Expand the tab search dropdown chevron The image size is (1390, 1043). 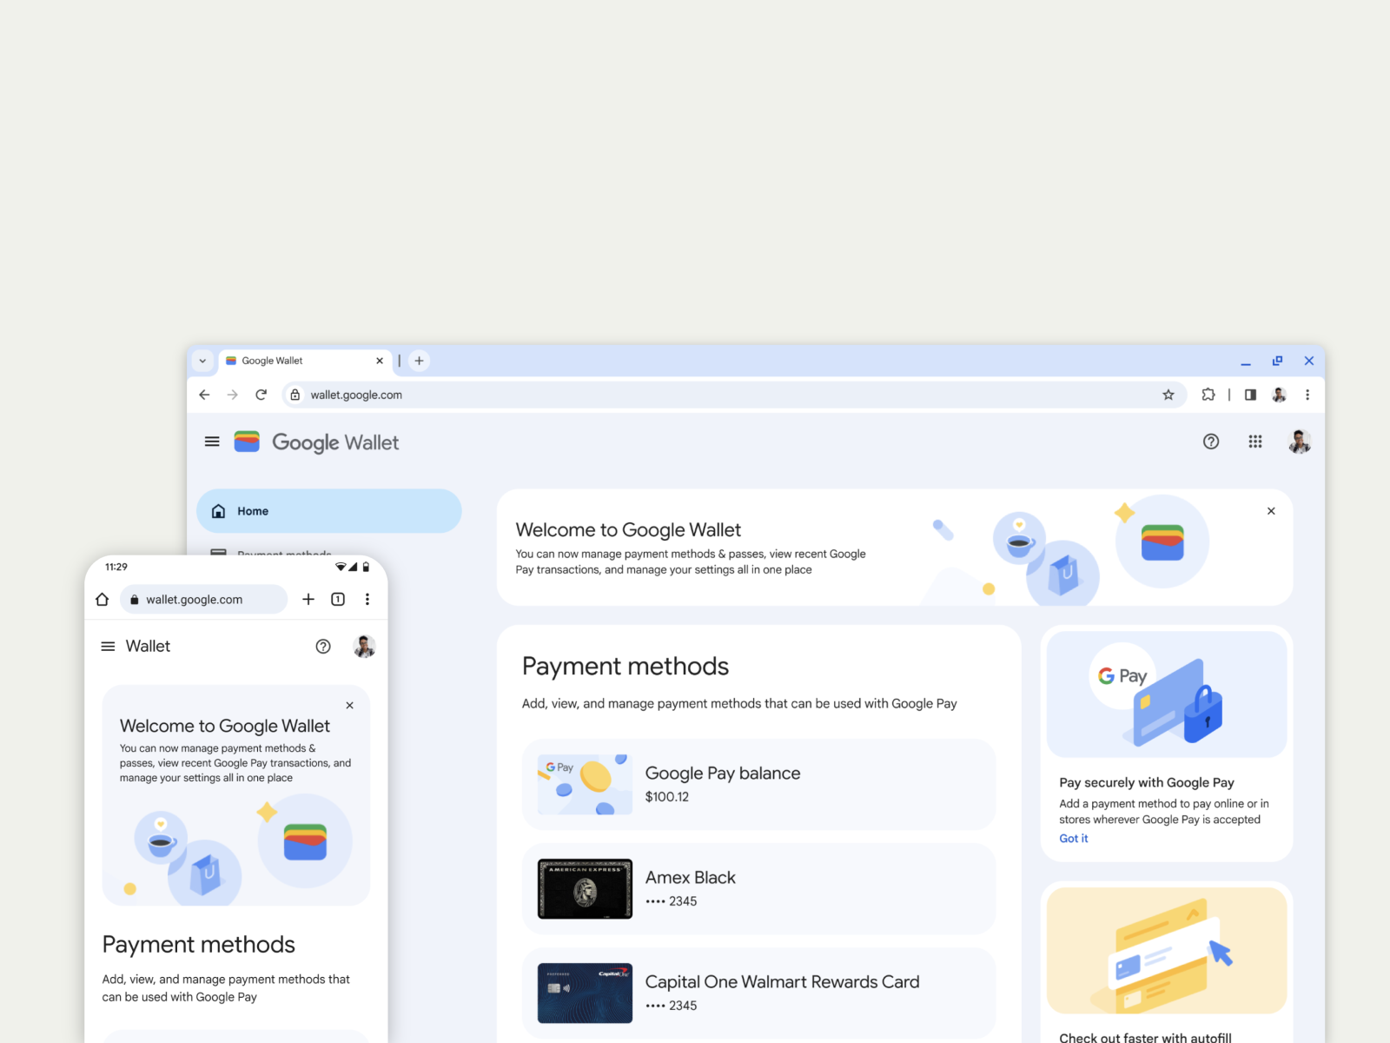point(202,361)
